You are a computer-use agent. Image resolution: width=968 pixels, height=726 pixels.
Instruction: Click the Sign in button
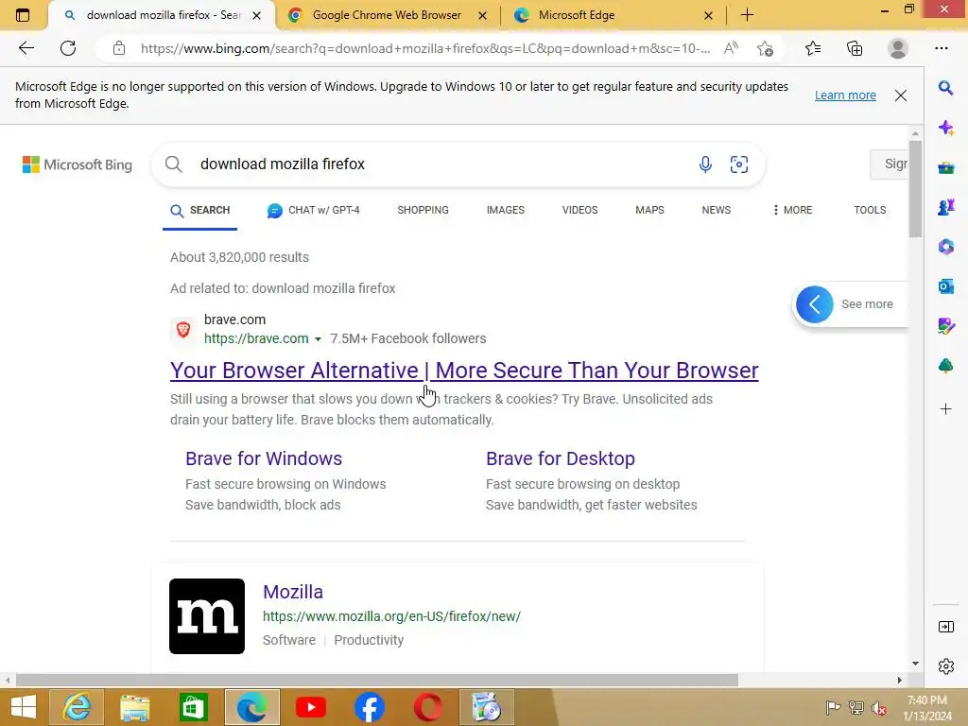(890, 164)
